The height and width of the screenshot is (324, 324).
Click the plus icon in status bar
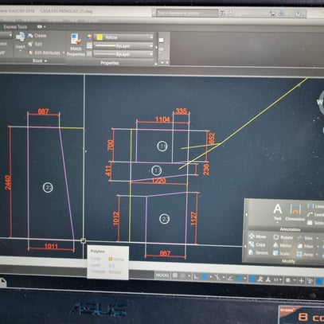pyautogui.click(x=301, y=280)
